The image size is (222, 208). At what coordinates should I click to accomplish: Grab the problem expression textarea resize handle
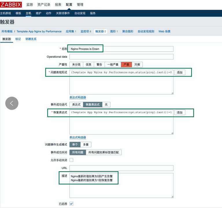click(x=172, y=93)
